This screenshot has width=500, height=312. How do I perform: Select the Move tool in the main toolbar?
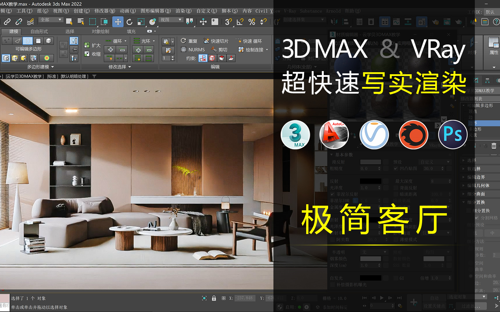[117, 22]
